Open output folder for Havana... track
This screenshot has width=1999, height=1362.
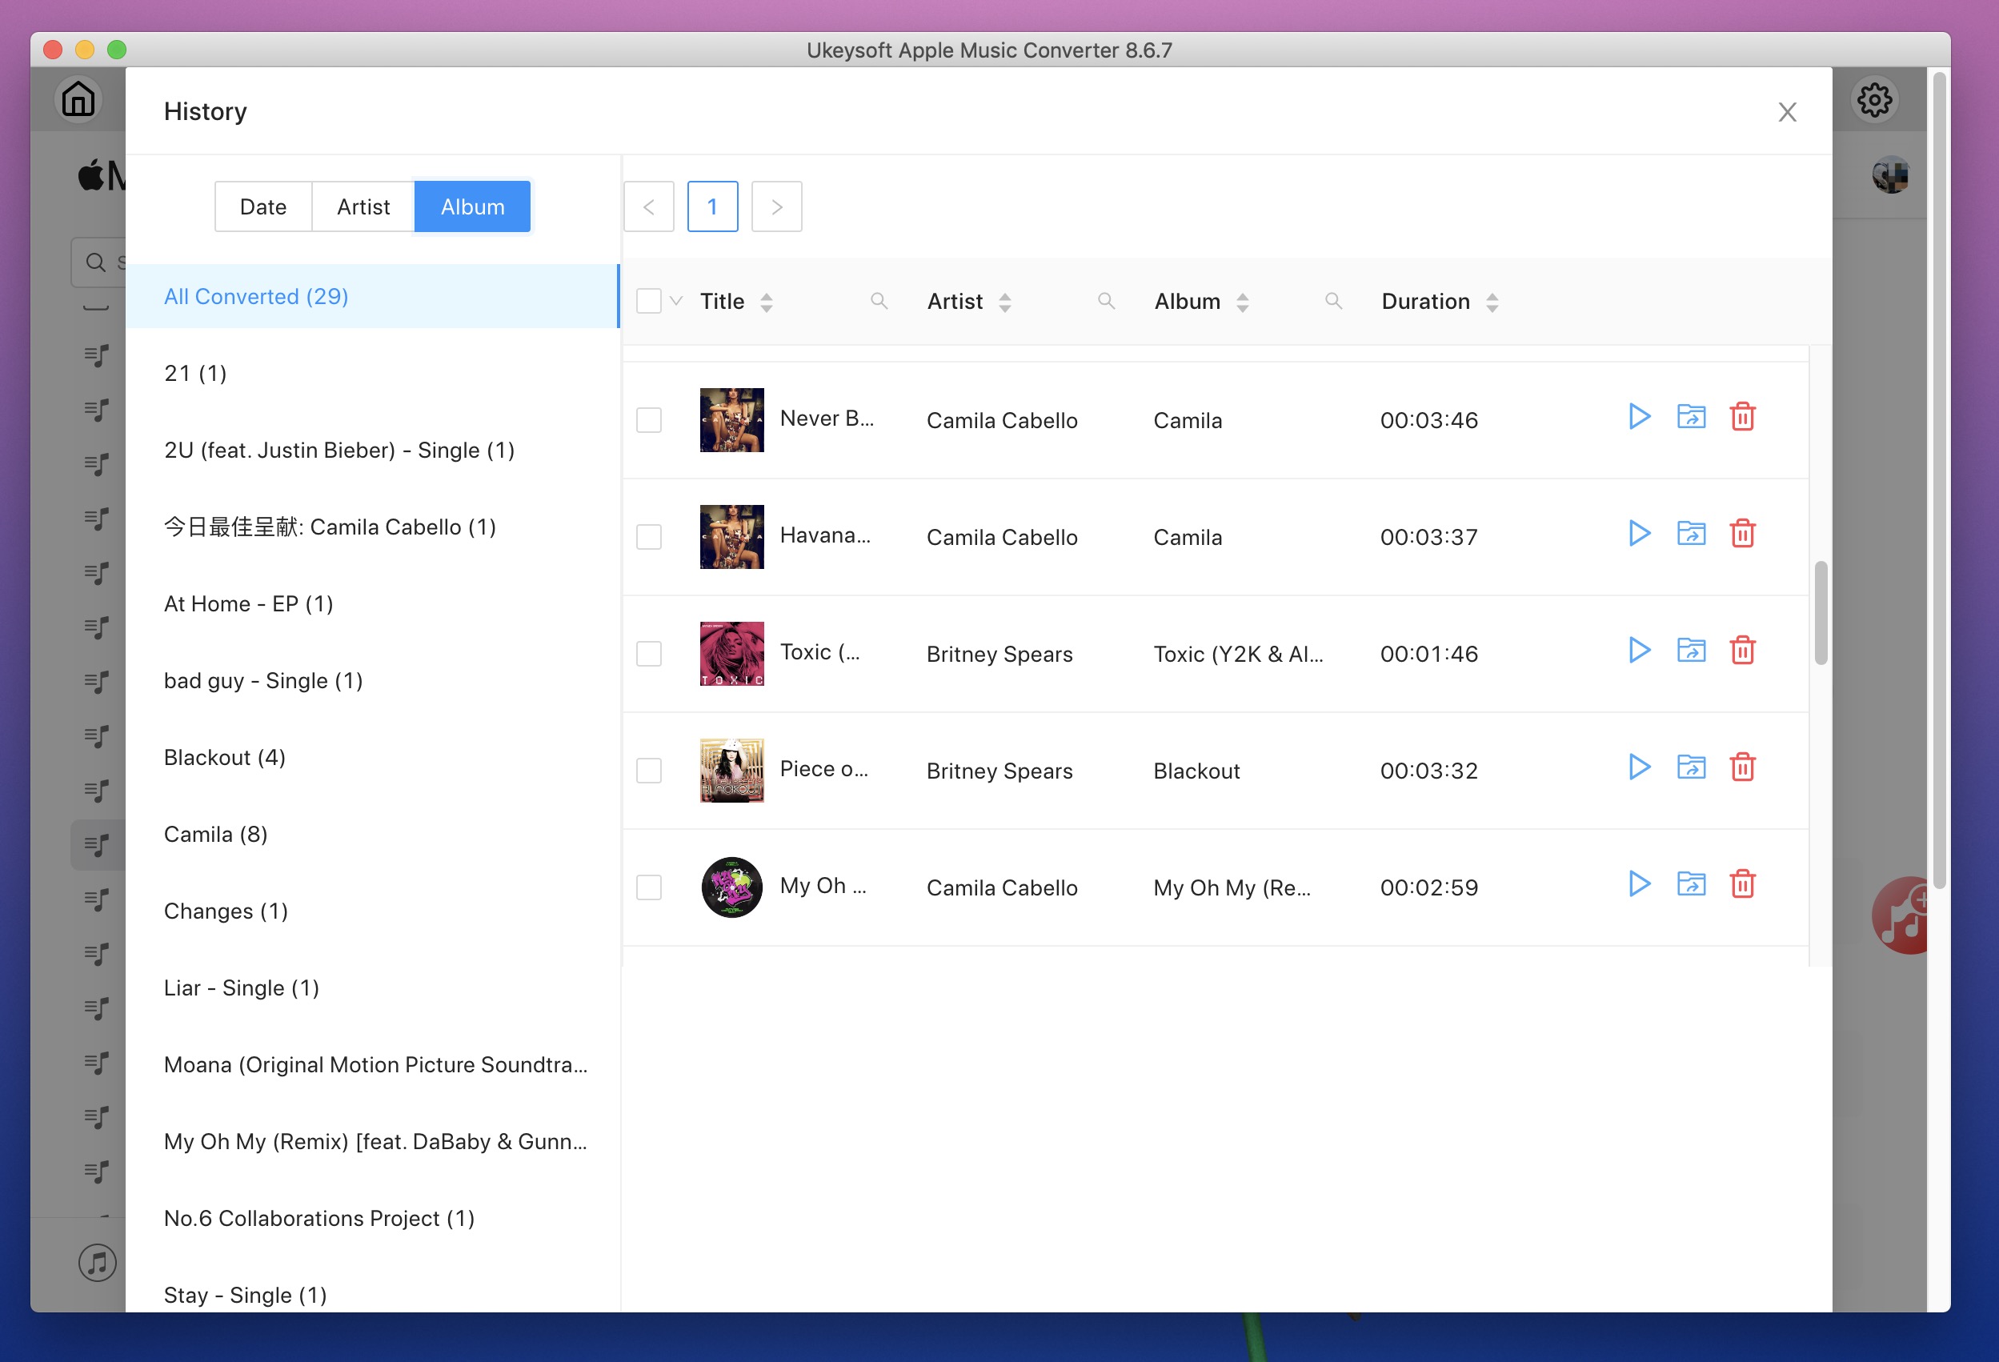point(1691,535)
